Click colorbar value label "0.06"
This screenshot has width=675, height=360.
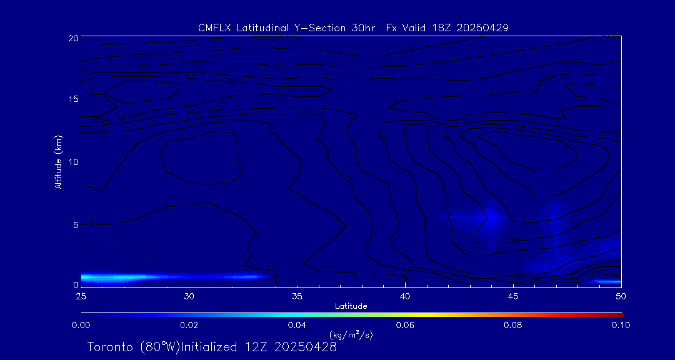(405, 325)
